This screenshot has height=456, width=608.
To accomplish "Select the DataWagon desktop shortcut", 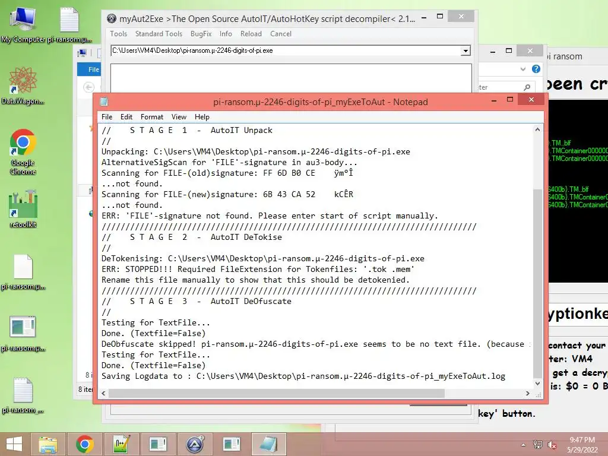I will pos(23,85).
